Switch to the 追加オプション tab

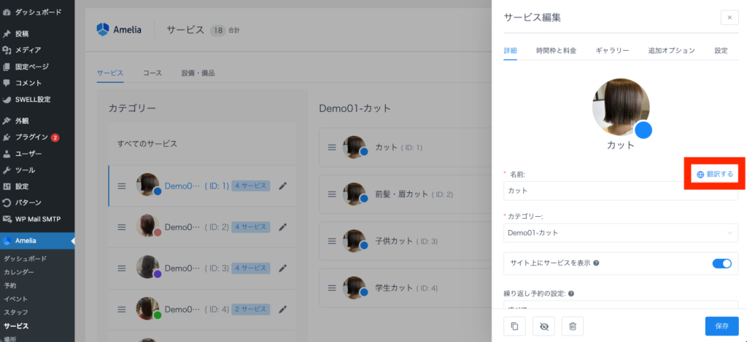coord(671,50)
